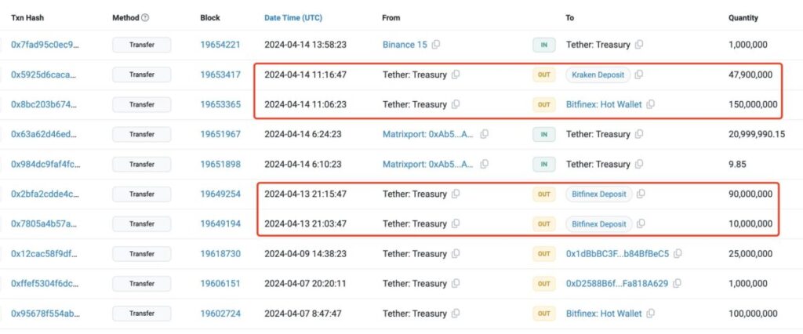Click Transfer method badge for block 19618730
803x334 pixels.
pyautogui.click(x=142, y=253)
